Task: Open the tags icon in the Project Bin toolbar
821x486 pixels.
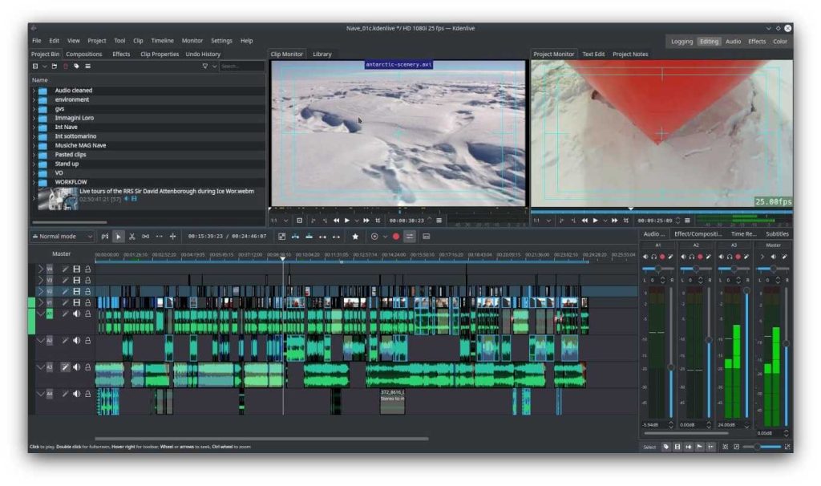Action: click(77, 67)
